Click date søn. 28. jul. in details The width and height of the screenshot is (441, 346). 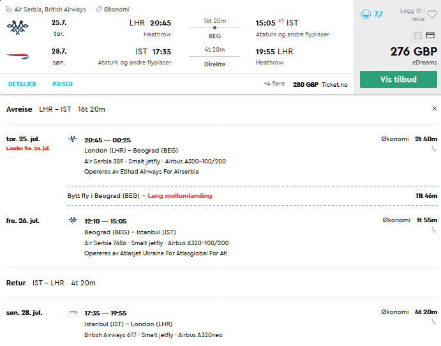point(24,313)
